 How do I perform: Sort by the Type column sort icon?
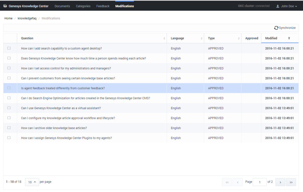pos(239,39)
